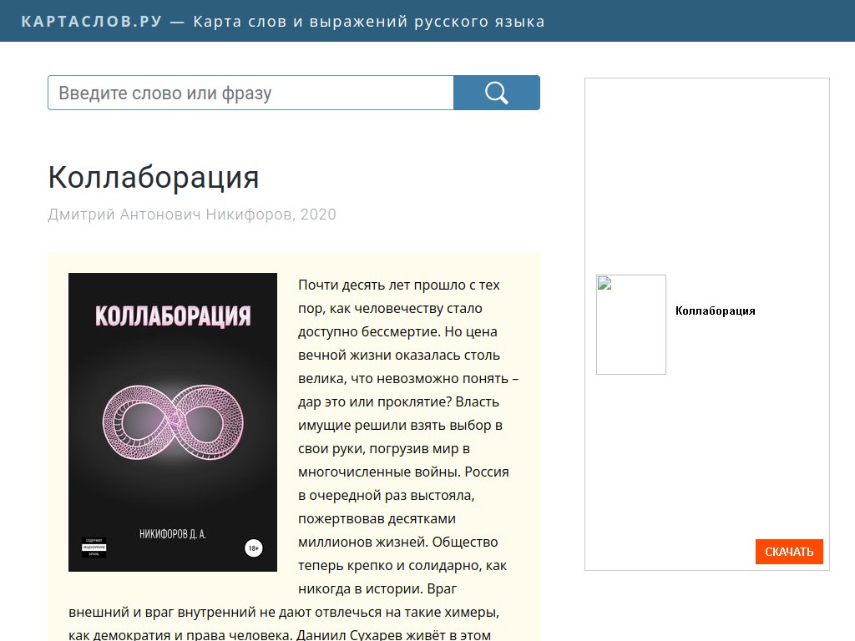Viewport: 855px width, 641px height.
Task: Click the broken image thumbnail in the ad
Action: tap(631, 325)
